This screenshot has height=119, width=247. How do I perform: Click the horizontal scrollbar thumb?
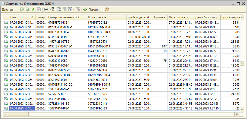(x=18, y=114)
